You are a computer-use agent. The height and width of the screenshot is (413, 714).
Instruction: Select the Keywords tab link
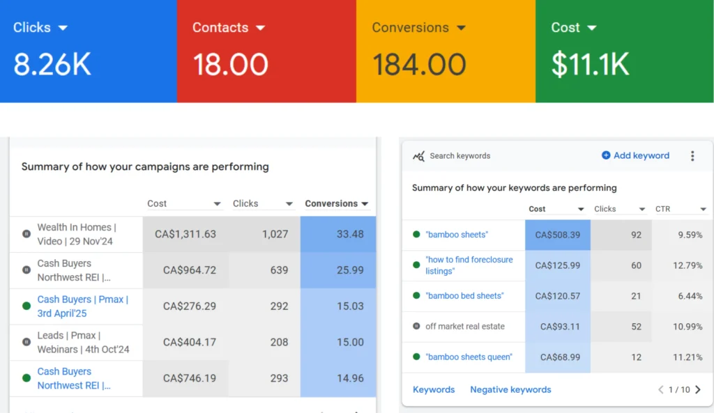tap(434, 390)
